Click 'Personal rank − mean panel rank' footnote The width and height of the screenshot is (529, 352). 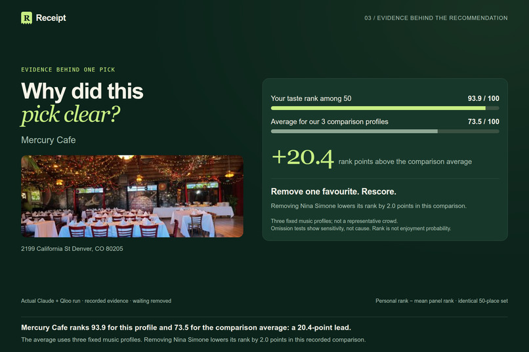click(442, 301)
